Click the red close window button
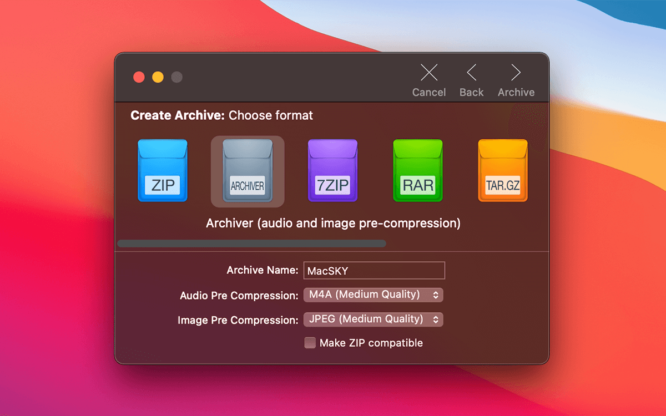The width and height of the screenshot is (666, 416). click(x=139, y=77)
